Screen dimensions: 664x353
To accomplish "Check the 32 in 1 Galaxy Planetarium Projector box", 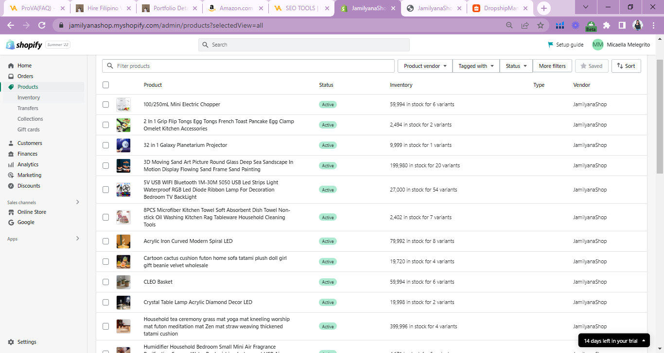I will (106, 145).
